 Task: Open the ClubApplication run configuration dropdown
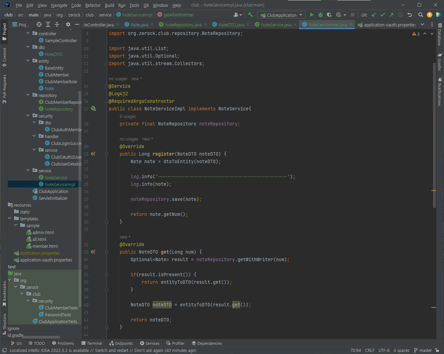281,15
